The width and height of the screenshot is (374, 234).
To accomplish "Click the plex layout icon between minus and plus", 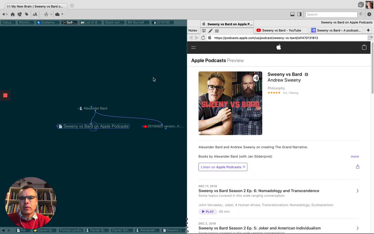I will click(x=46, y=14).
